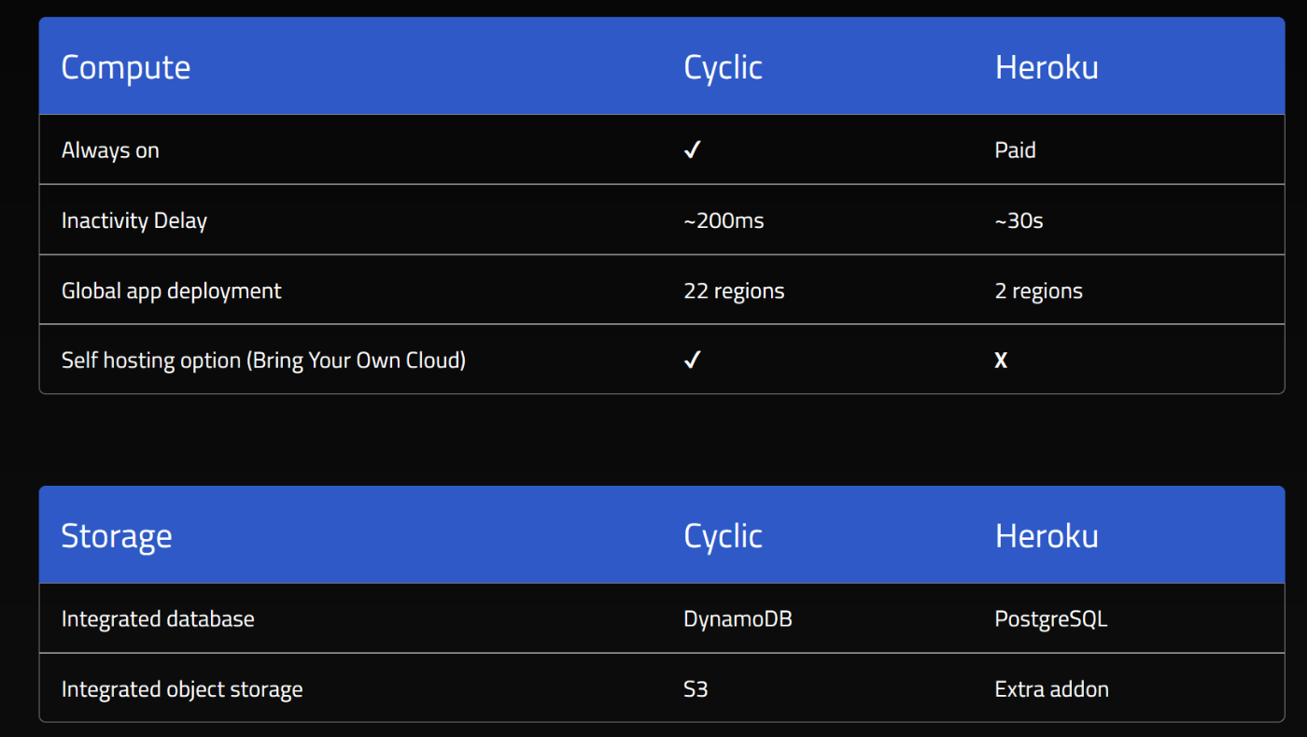Click the 'Paid' cell for Heroku
This screenshot has height=737, width=1307.
(x=1016, y=150)
